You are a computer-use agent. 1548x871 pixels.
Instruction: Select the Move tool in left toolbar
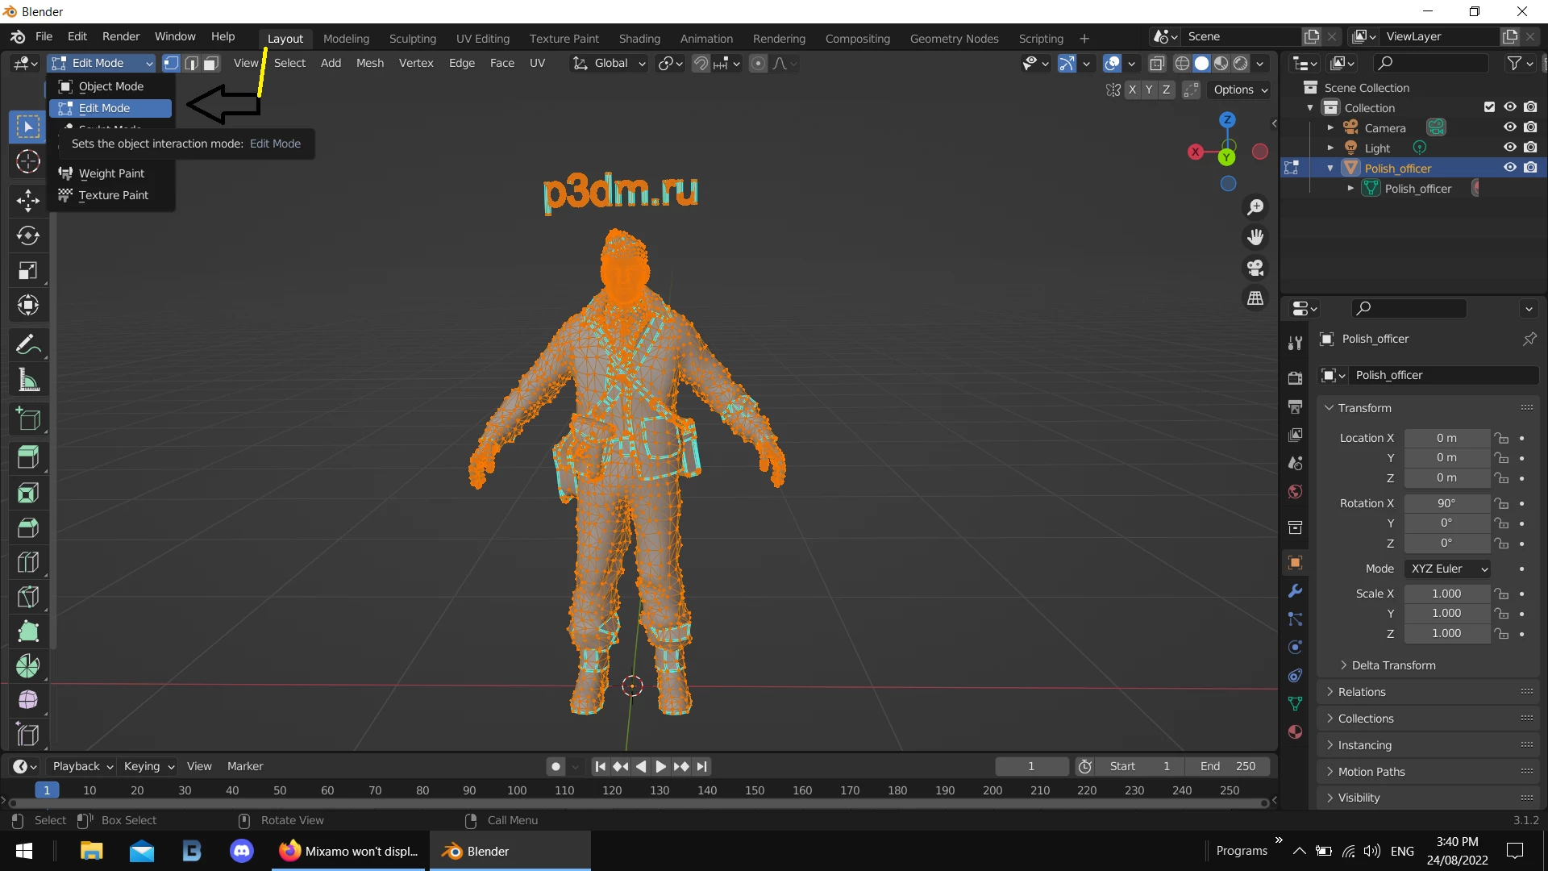(x=28, y=201)
